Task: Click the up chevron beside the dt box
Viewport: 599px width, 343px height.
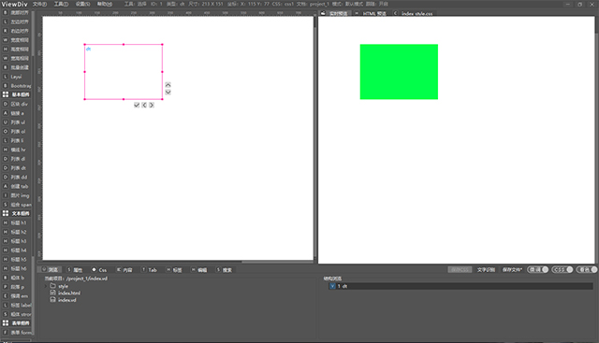Action: (168, 85)
